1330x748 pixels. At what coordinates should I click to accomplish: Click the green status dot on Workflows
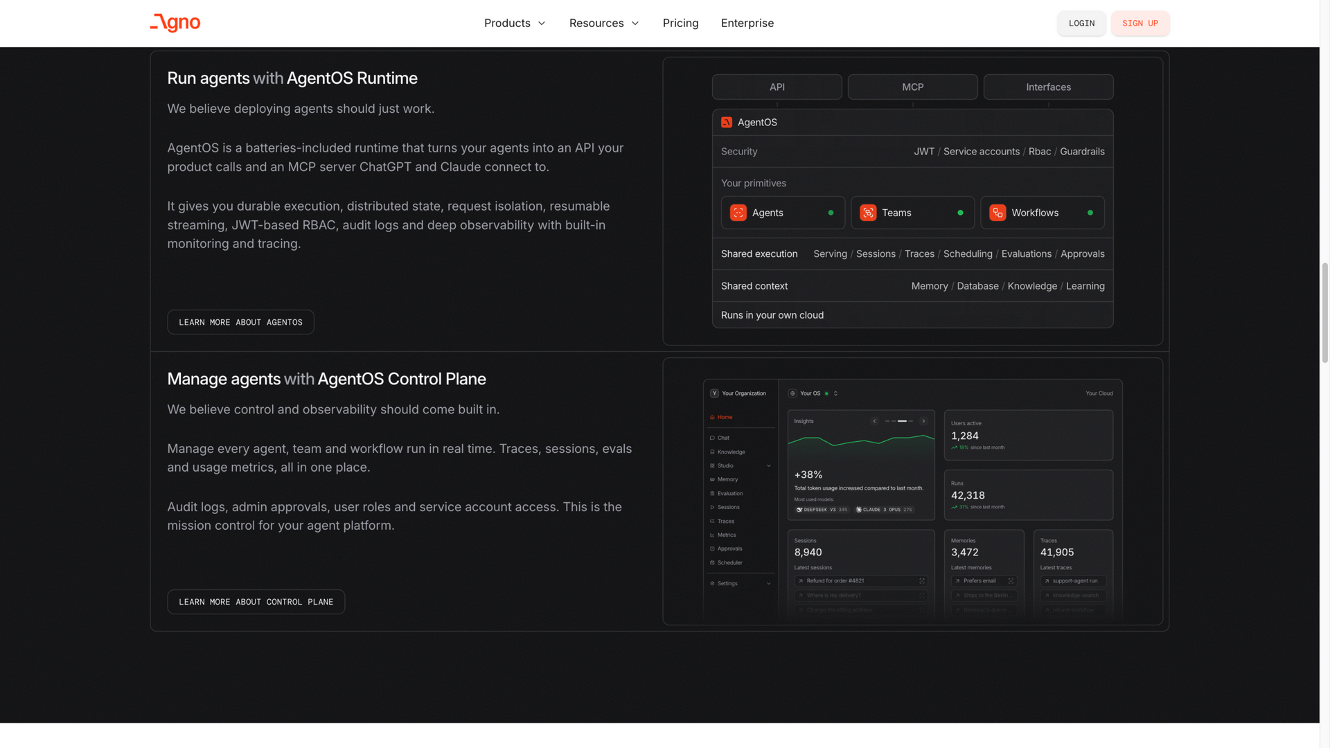point(1090,213)
